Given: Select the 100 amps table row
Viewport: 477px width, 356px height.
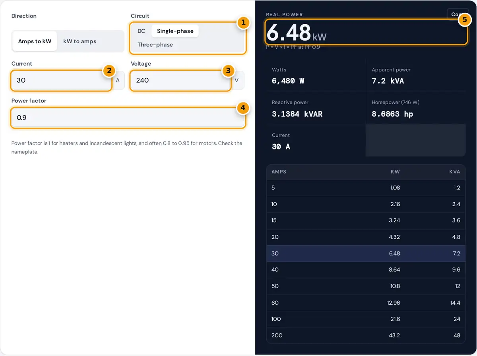Looking at the screenshot, I should (366, 319).
